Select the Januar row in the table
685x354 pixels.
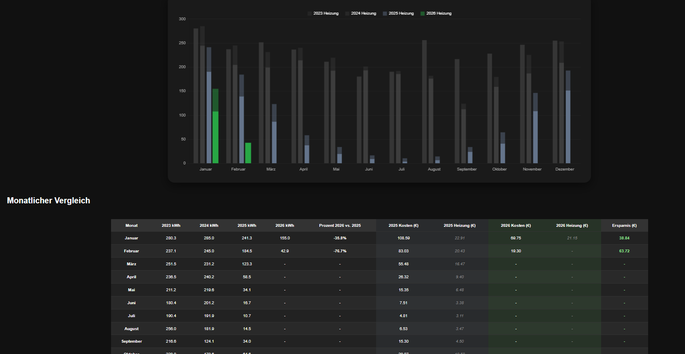click(x=379, y=238)
